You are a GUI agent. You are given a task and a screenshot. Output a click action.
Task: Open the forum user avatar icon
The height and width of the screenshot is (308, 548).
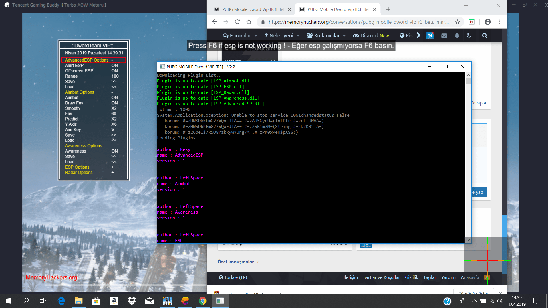coord(430,35)
